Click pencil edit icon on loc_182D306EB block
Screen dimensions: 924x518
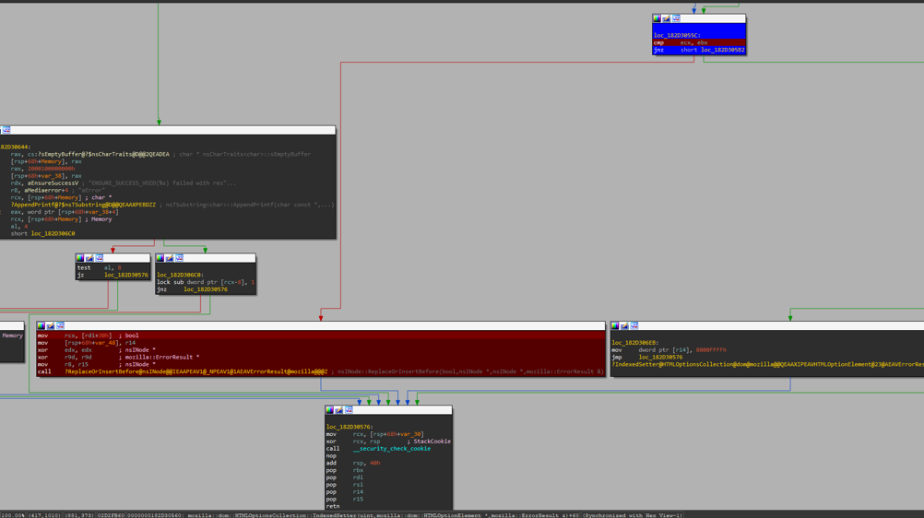(x=624, y=326)
